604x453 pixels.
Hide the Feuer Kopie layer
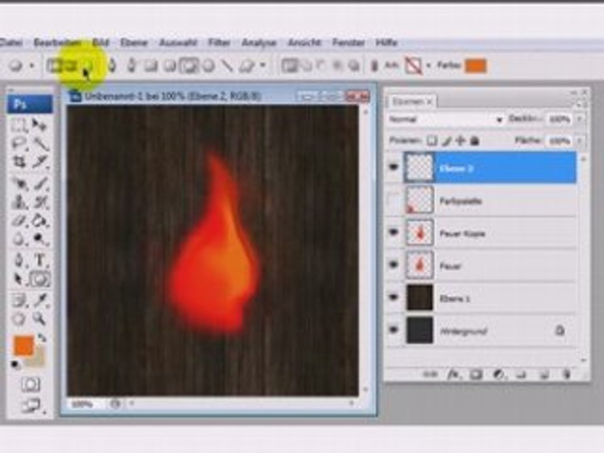click(x=394, y=232)
